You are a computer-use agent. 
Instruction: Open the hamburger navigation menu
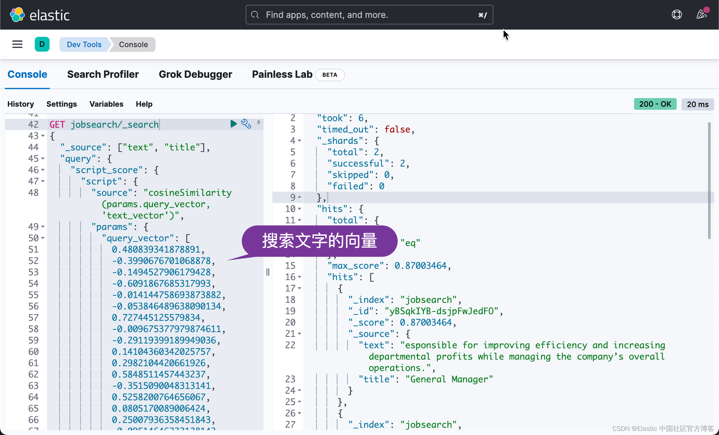pyautogui.click(x=17, y=44)
